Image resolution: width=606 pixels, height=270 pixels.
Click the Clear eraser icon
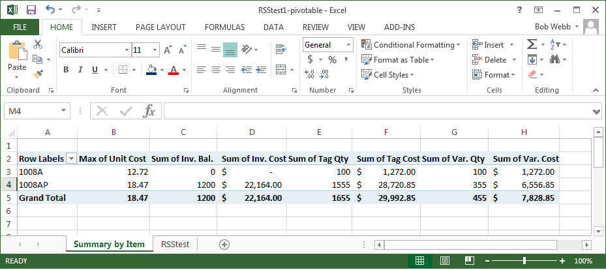click(x=532, y=74)
